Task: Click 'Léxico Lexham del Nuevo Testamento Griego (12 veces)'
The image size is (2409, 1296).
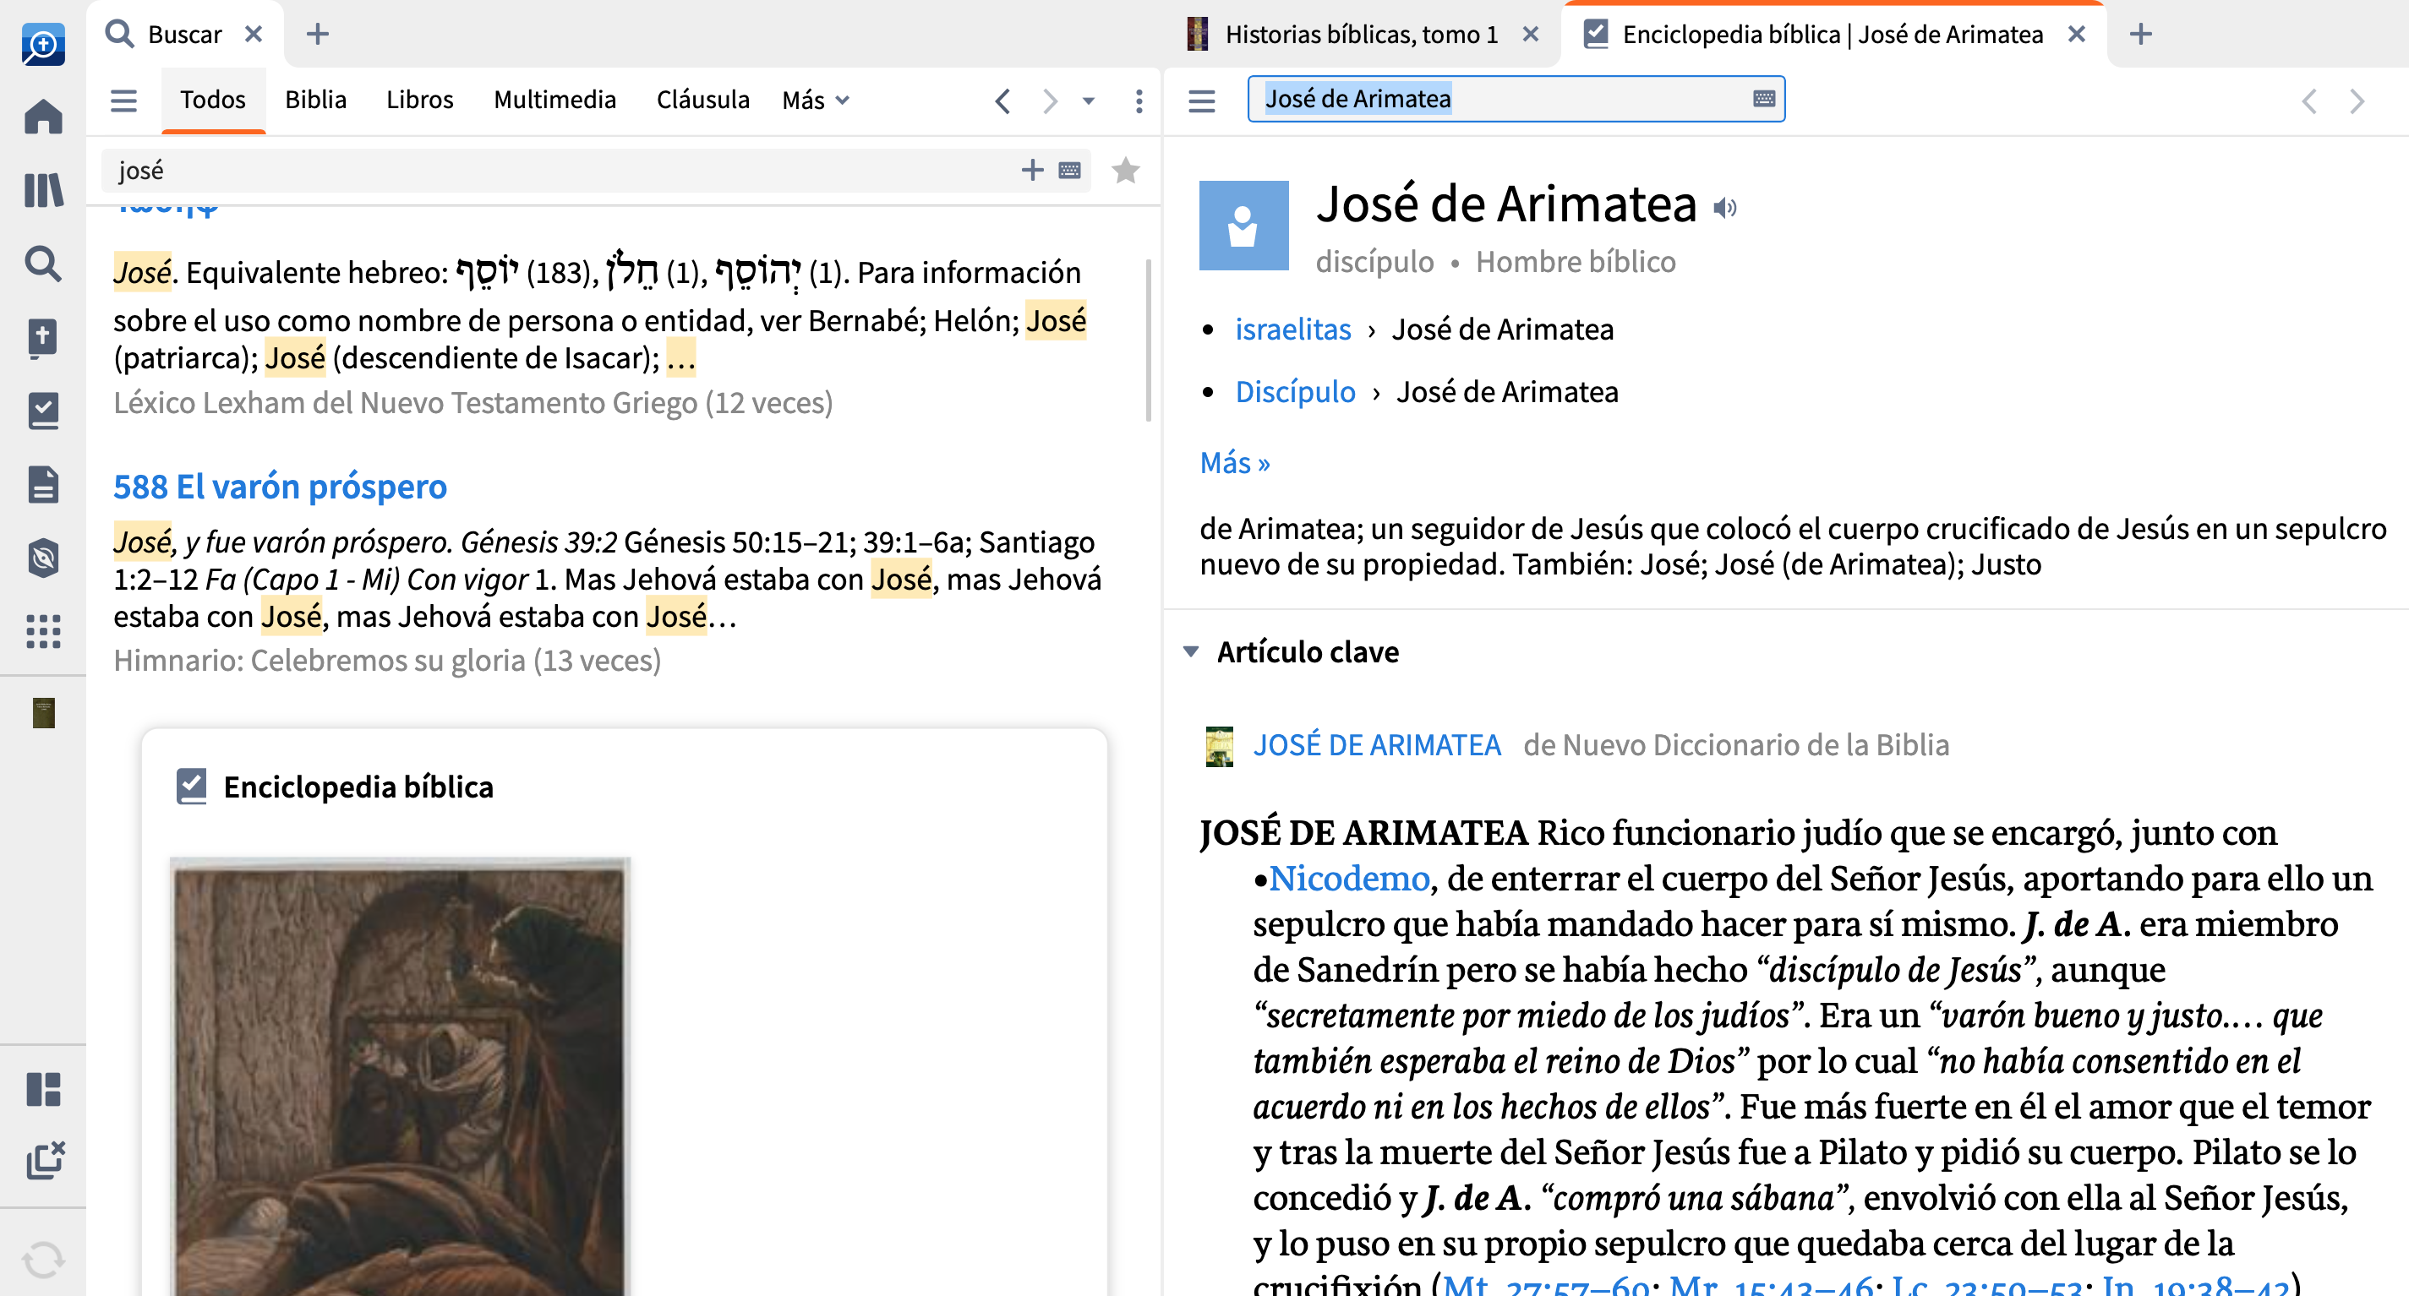Action: 473,403
